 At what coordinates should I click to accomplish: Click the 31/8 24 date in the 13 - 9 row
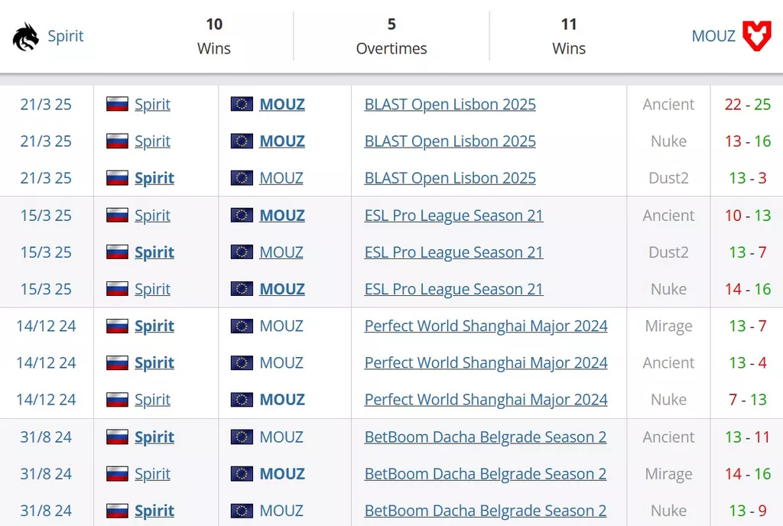pos(46,511)
